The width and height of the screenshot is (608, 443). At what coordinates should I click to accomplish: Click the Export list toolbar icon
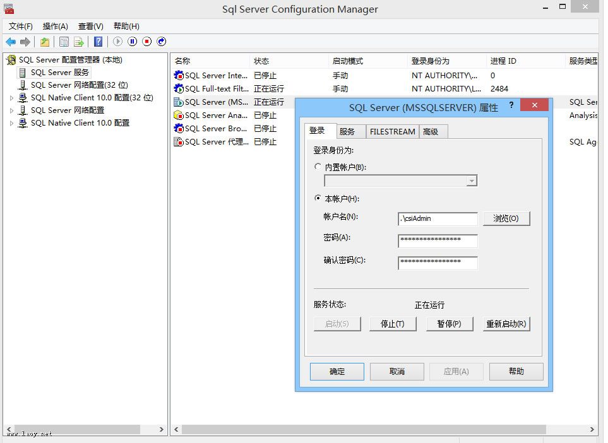[79, 42]
